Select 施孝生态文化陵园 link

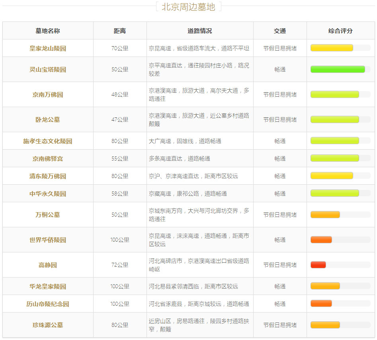coord(48,141)
